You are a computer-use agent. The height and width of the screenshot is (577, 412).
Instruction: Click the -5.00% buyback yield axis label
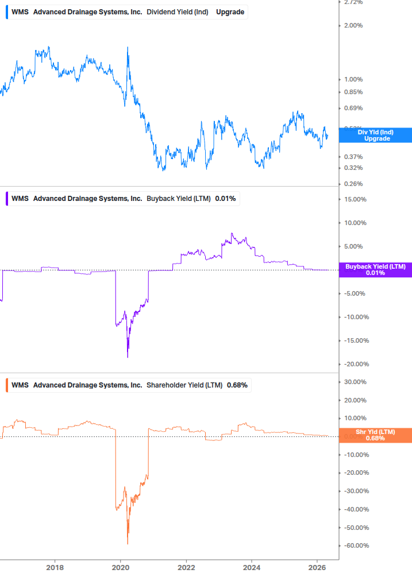coord(355,293)
